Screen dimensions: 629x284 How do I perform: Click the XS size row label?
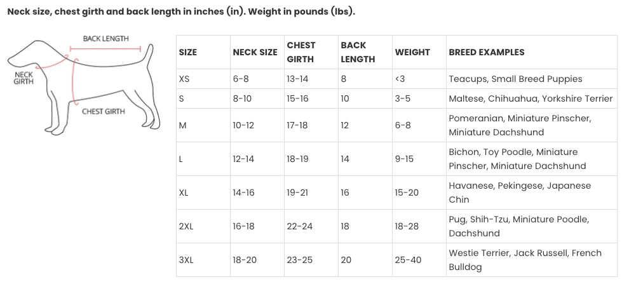click(x=184, y=79)
